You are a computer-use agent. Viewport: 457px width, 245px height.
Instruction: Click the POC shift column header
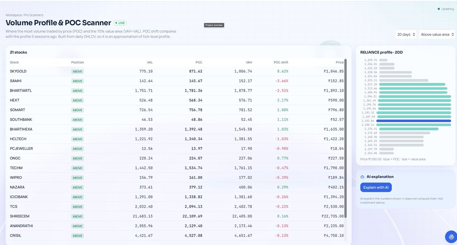[281, 62]
